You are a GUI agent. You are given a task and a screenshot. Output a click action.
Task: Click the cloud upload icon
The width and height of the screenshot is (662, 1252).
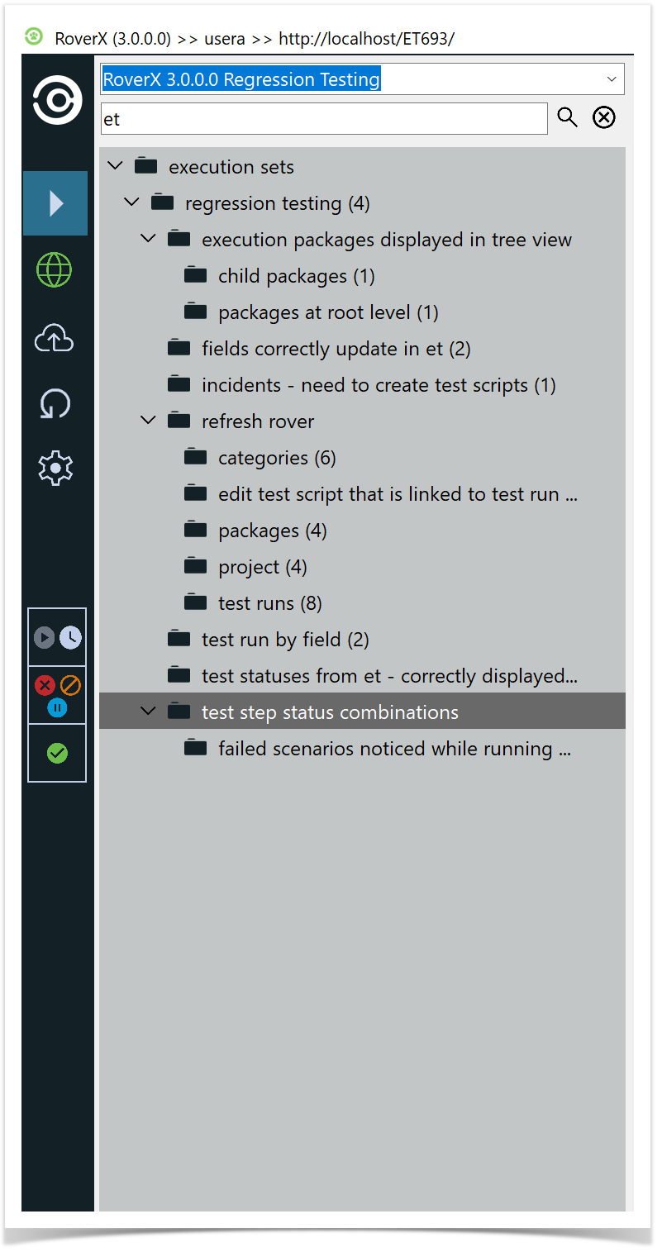pos(55,338)
